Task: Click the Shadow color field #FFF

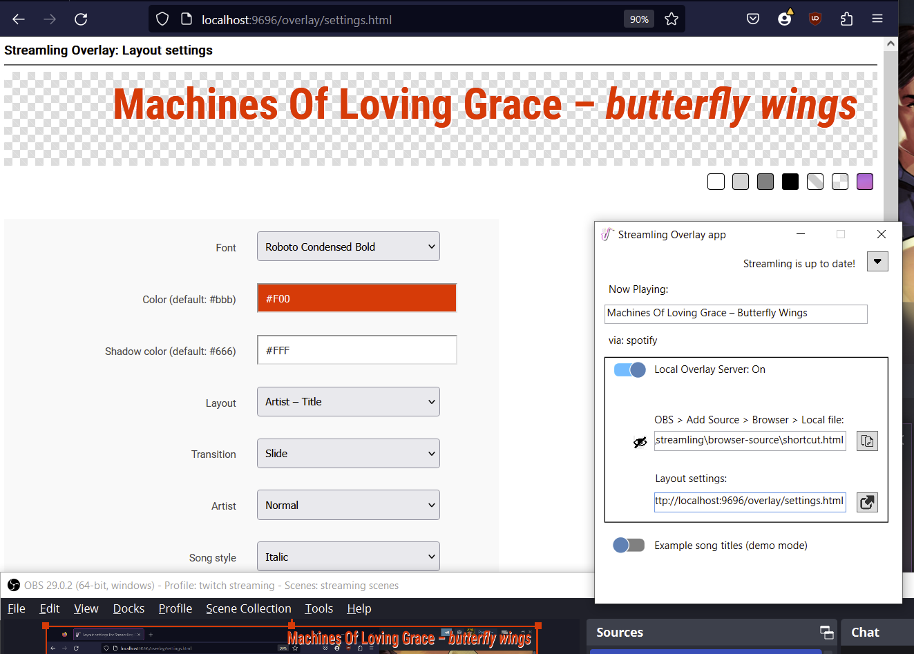Action: coord(356,350)
